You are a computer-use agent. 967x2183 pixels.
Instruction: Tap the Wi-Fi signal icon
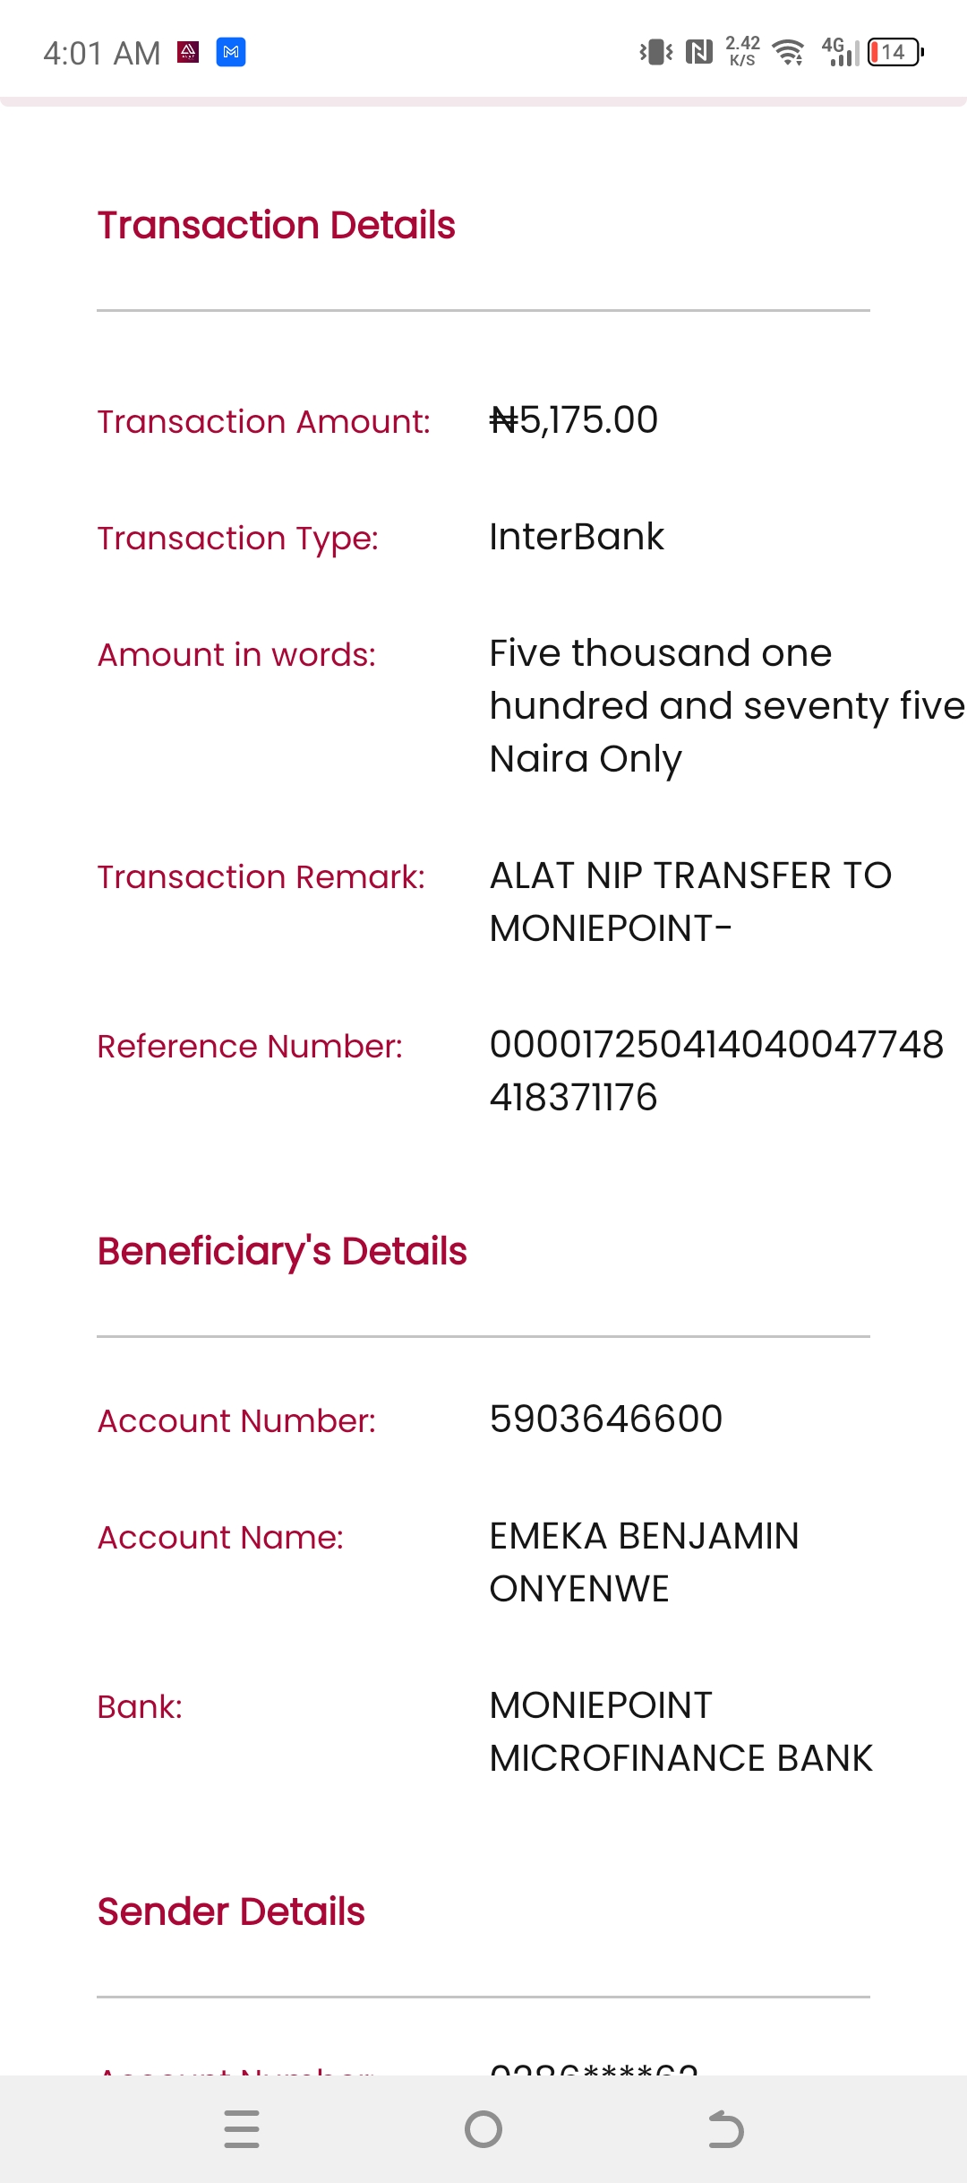[x=788, y=52]
